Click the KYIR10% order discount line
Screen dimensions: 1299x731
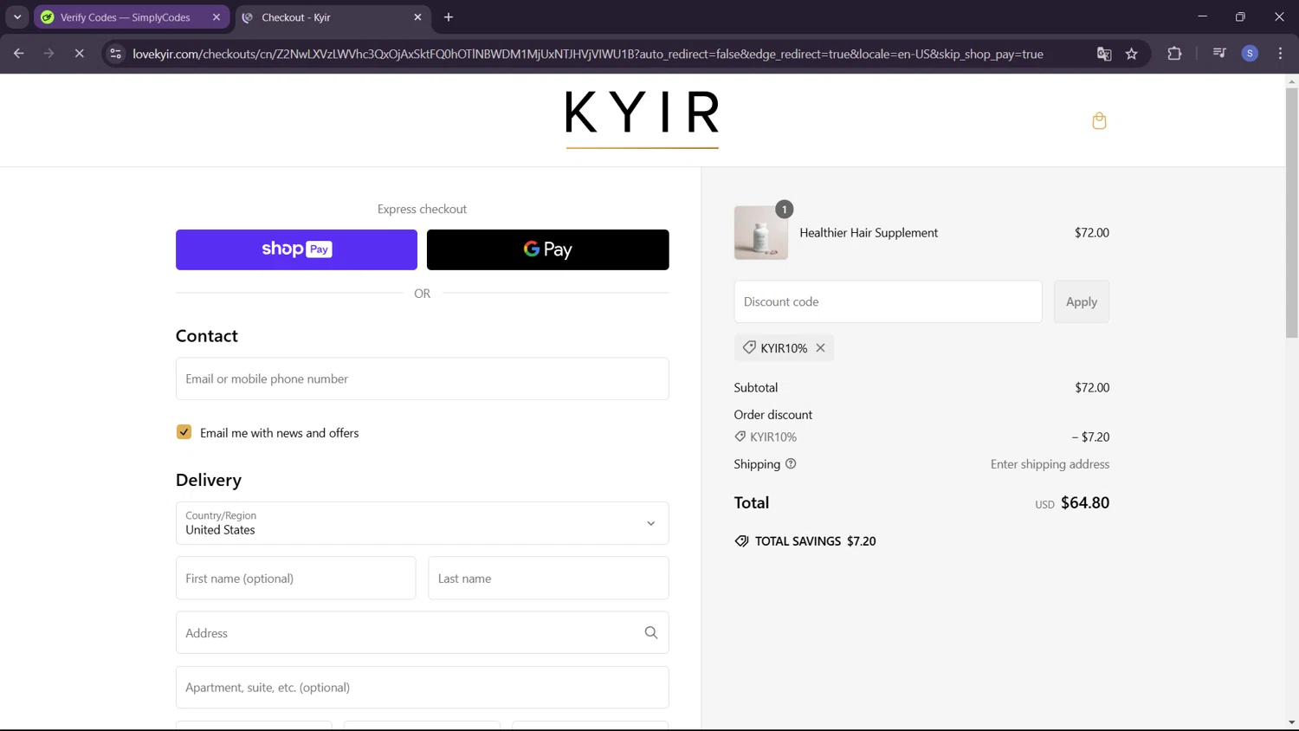(921, 437)
